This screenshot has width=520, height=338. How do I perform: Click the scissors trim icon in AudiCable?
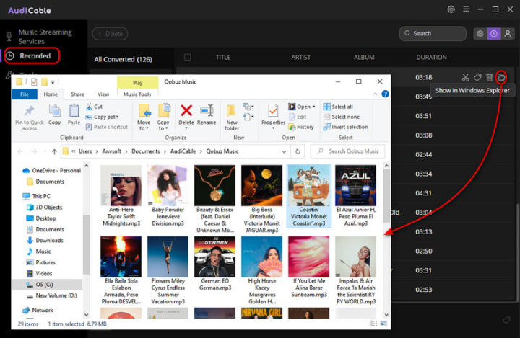tap(465, 77)
